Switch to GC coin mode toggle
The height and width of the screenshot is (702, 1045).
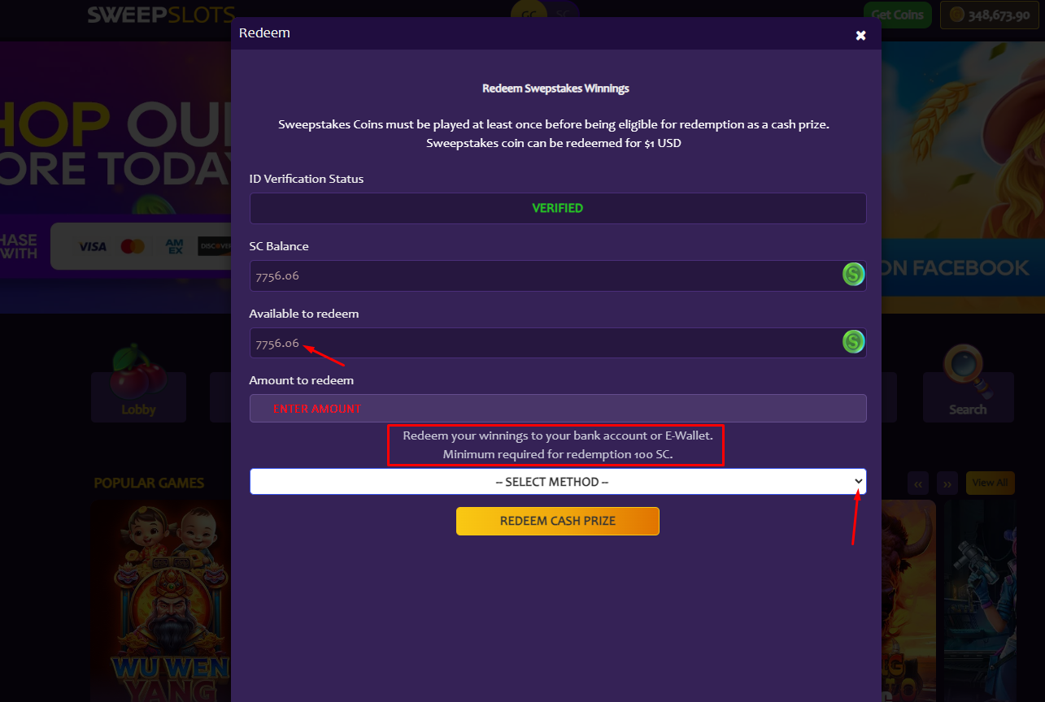point(531,14)
